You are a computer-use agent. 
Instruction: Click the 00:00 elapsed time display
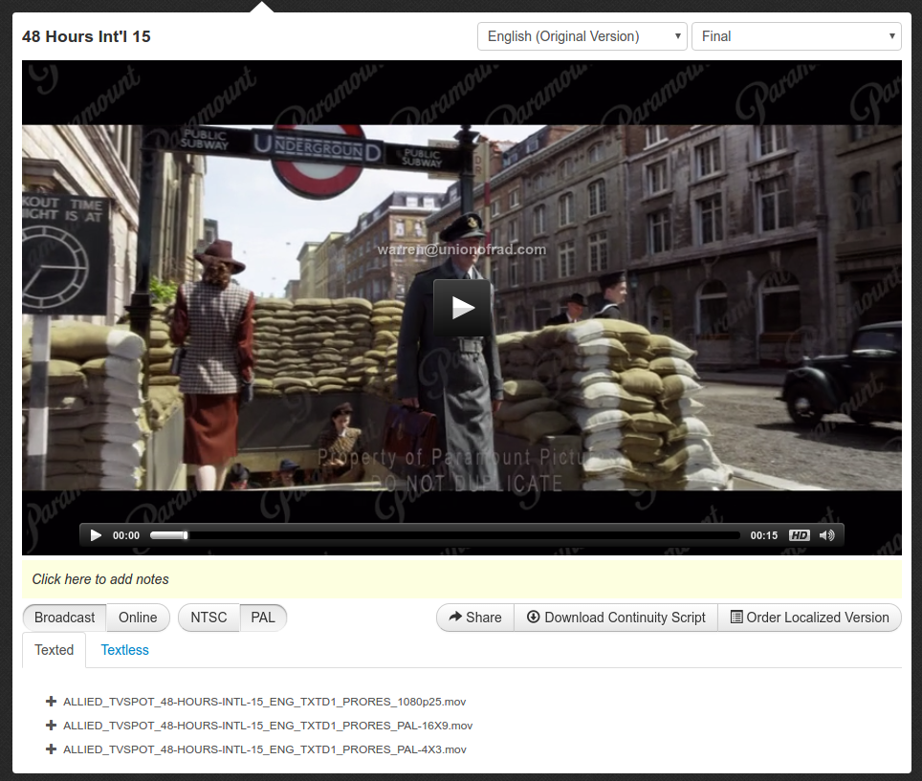pyautogui.click(x=126, y=535)
